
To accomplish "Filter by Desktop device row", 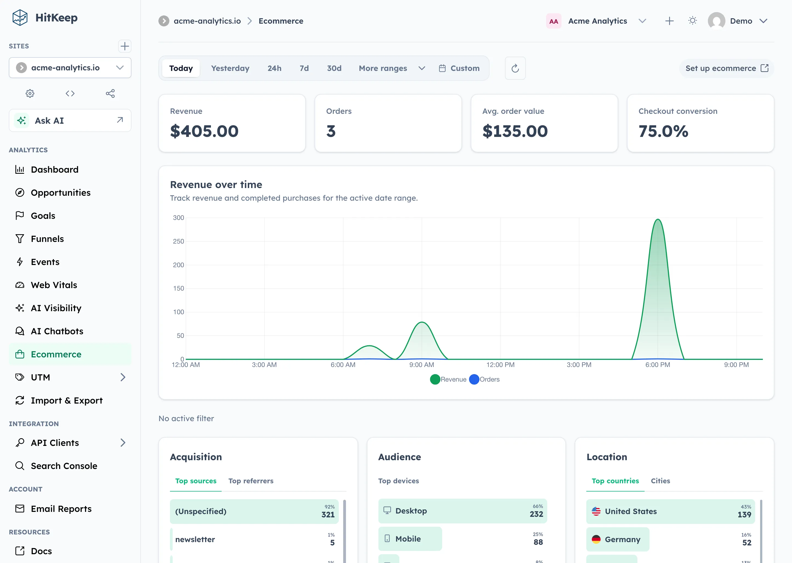I will coord(463,511).
